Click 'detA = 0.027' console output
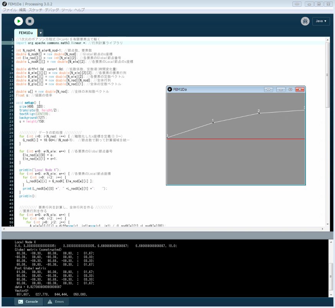 38,287
